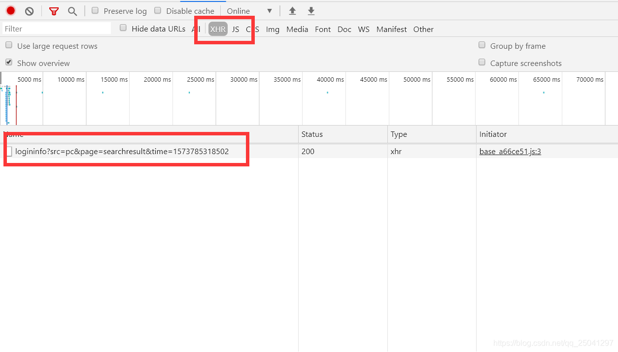This screenshot has height=352, width=618.
Task: Clear the network log
Action: click(29, 11)
